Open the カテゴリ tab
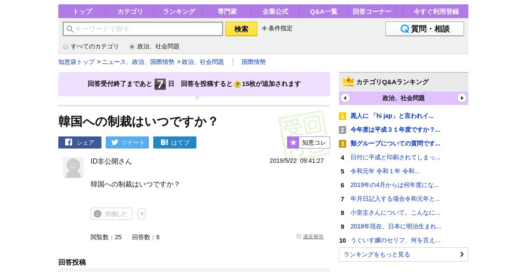 click(130, 12)
